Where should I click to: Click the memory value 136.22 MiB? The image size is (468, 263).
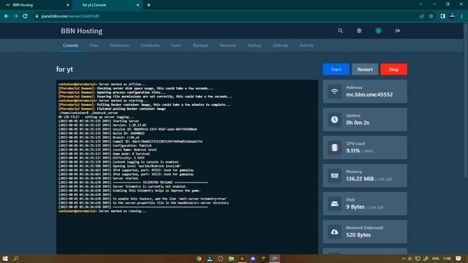[360, 178]
